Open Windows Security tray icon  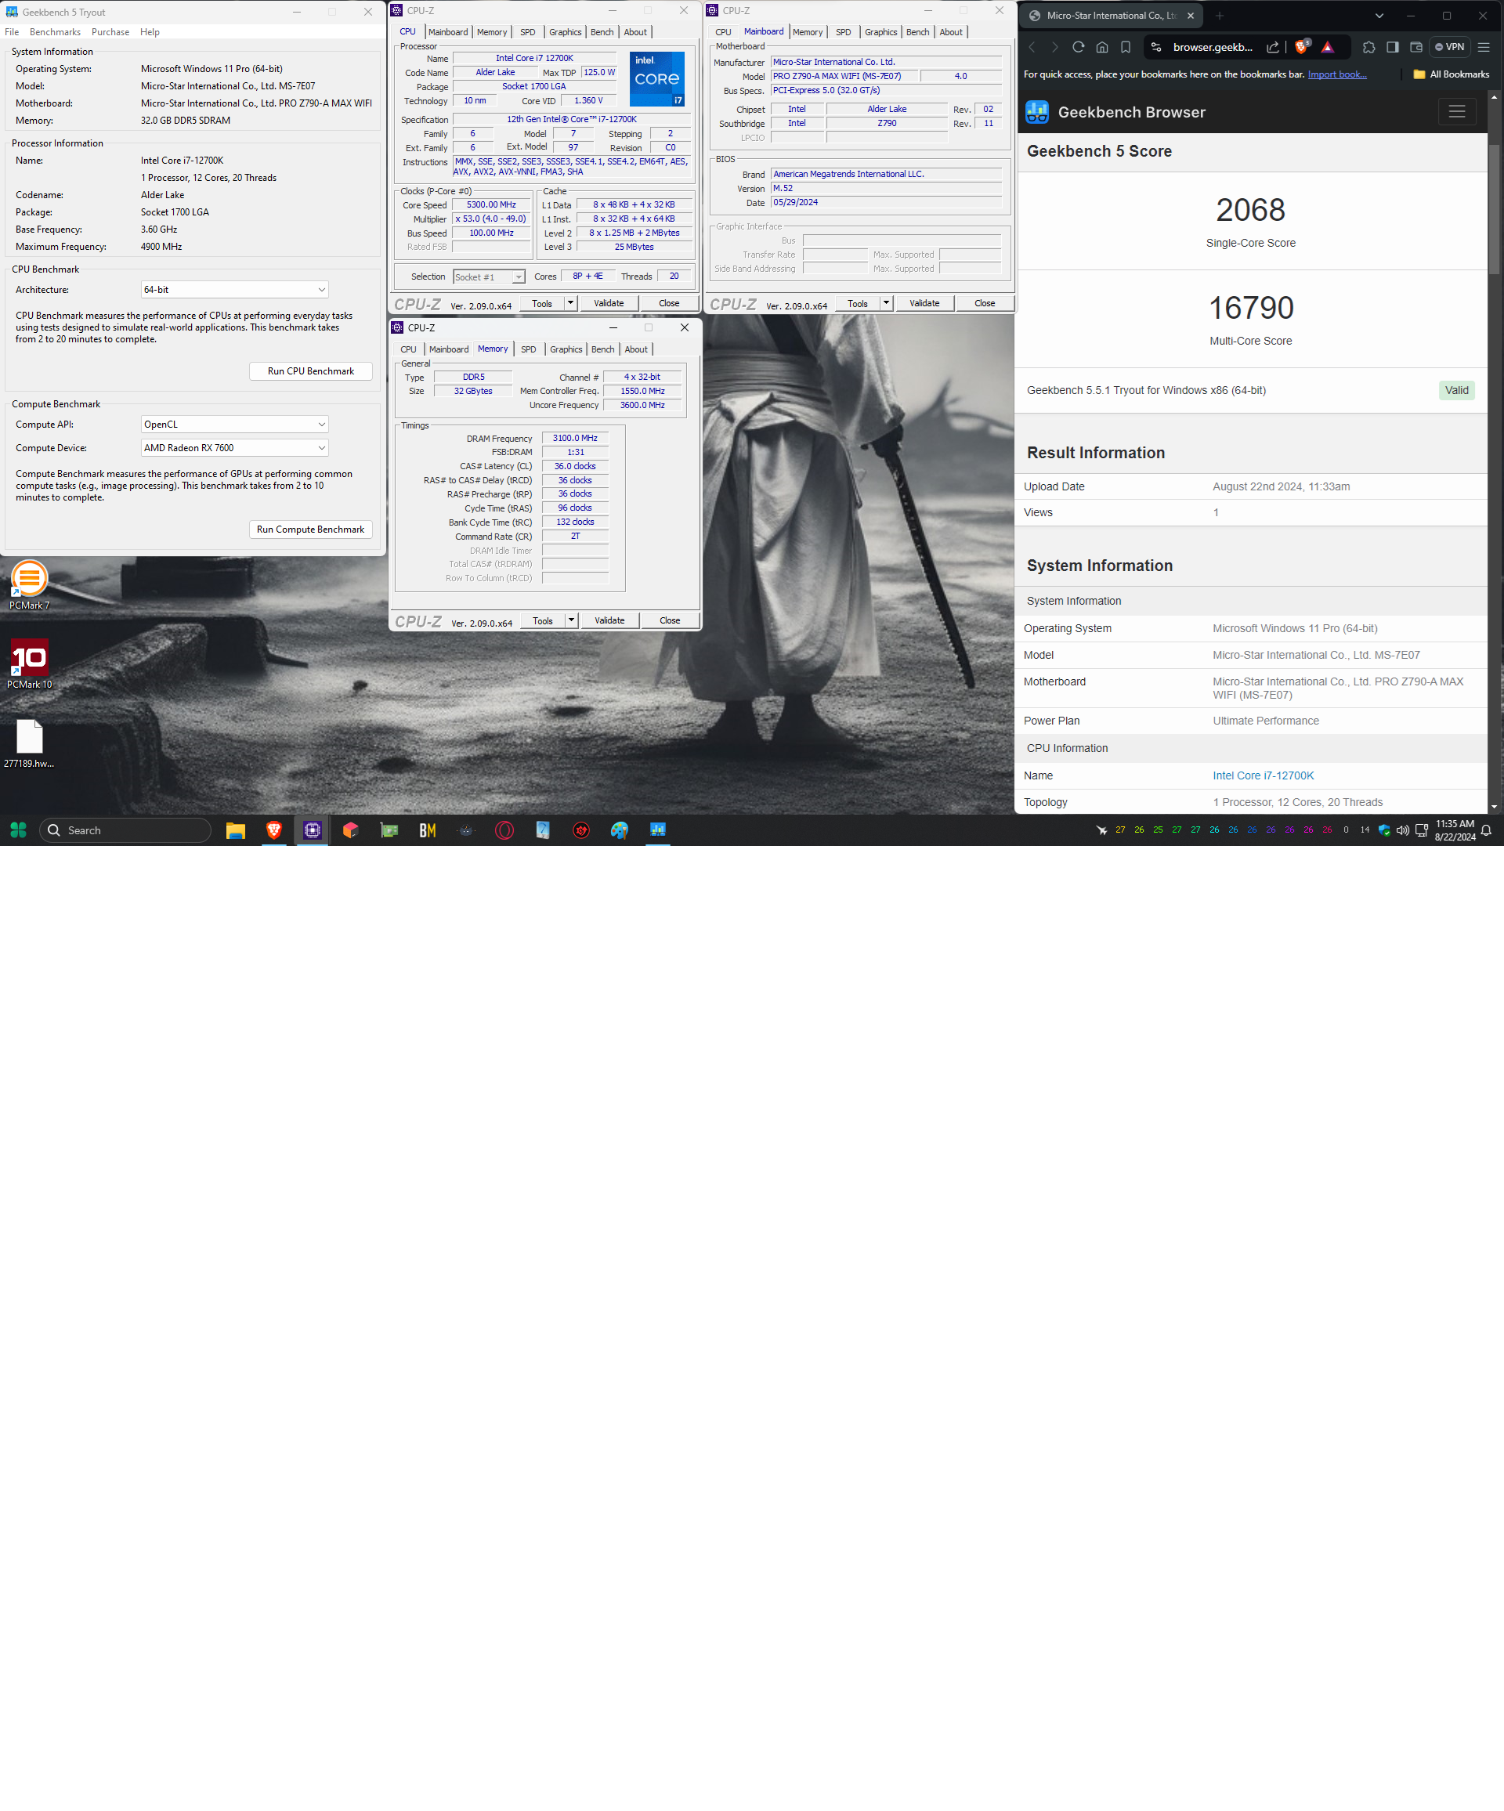click(1384, 830)
